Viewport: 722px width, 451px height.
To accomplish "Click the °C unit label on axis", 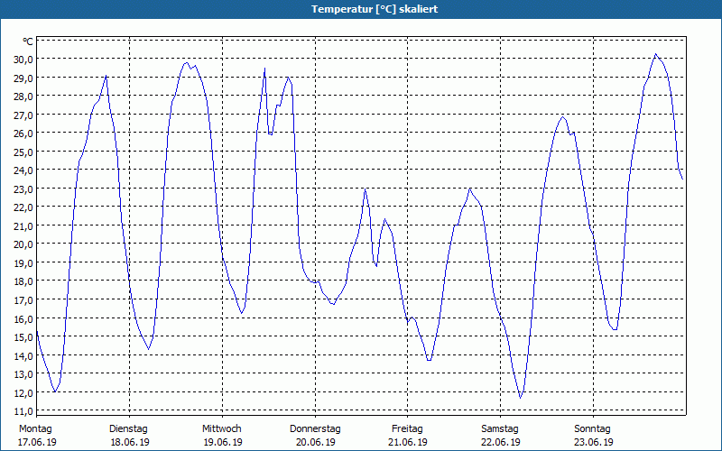I will tap(28, 41).
